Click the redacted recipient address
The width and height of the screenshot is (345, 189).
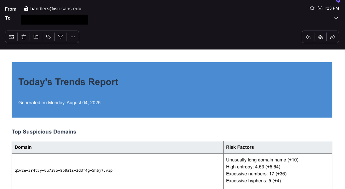point(55,19)
